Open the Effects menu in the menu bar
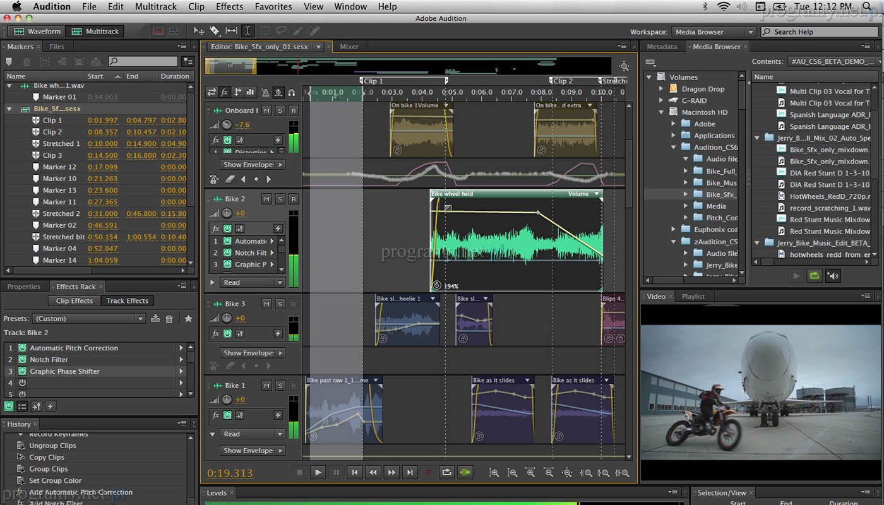This screenshot has height=505, width=884. pos(229,7)
